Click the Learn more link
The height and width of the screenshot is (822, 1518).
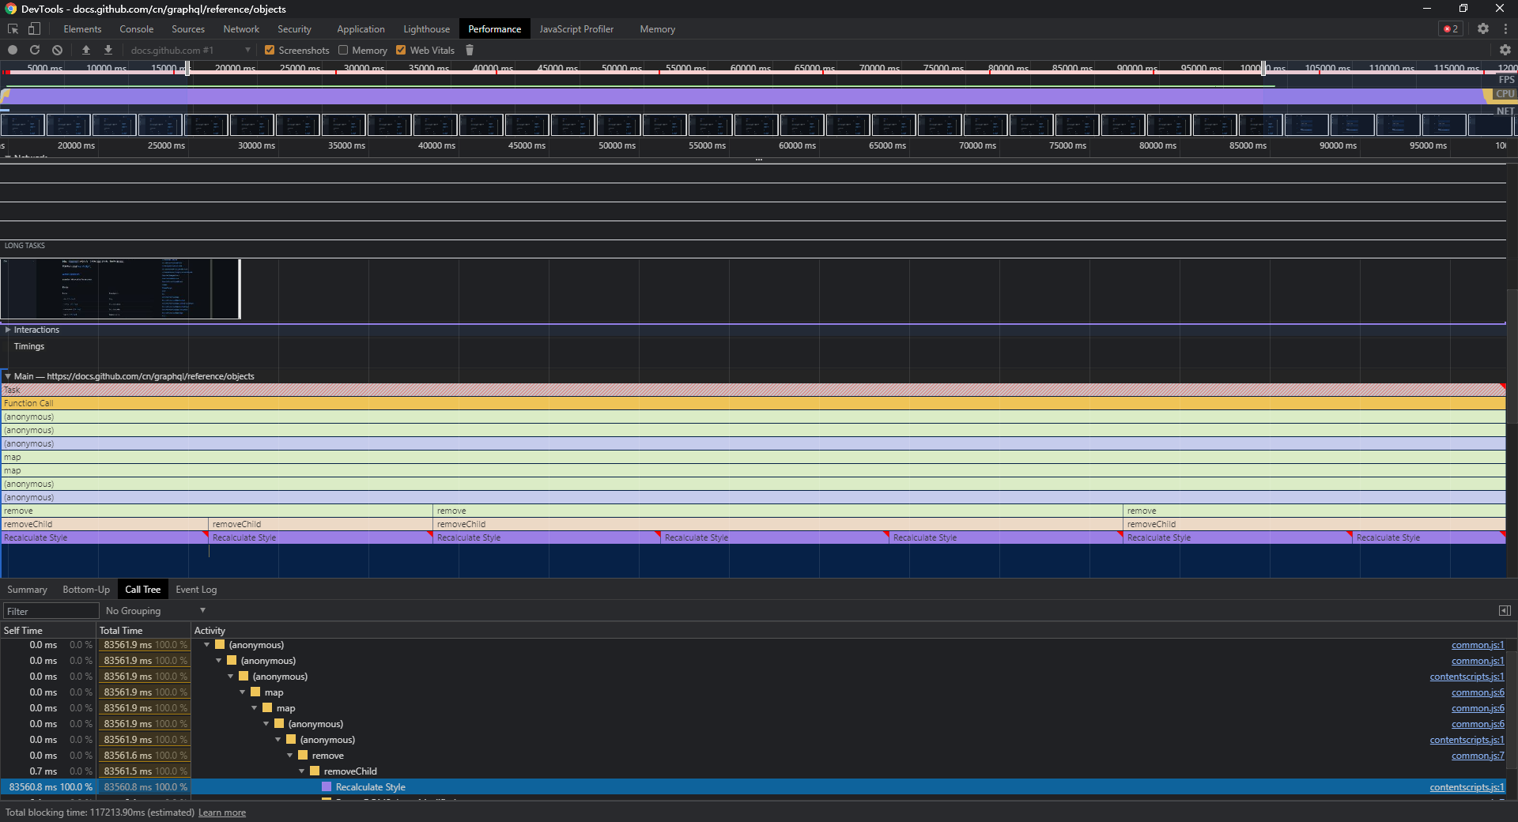coord(222,813)
